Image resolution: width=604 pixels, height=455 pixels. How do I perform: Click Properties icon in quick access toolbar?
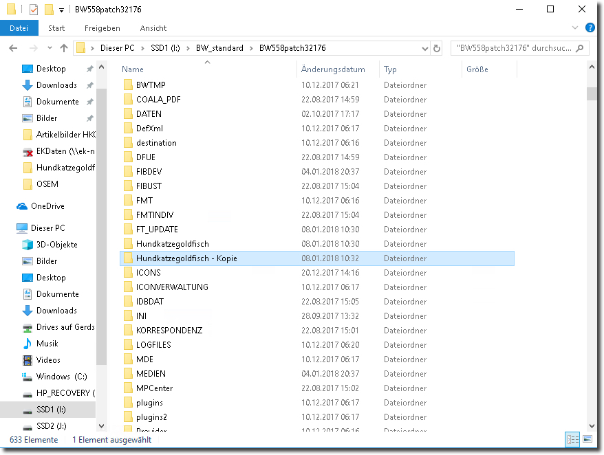click(34, 10)
